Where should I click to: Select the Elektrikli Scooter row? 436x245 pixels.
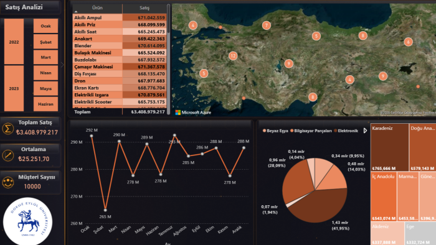pyautogui.click(x=120, y=102)
